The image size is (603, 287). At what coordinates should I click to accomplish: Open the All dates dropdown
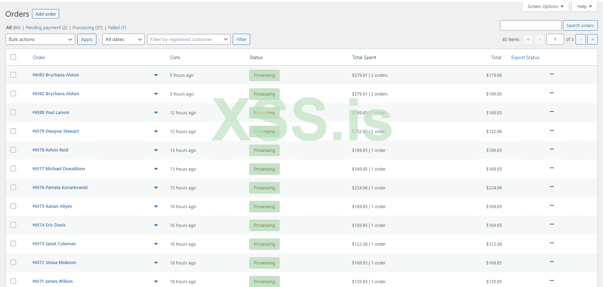point(124,39)
